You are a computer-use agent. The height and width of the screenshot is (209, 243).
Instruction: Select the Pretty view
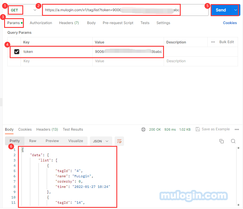coord(15,141)
